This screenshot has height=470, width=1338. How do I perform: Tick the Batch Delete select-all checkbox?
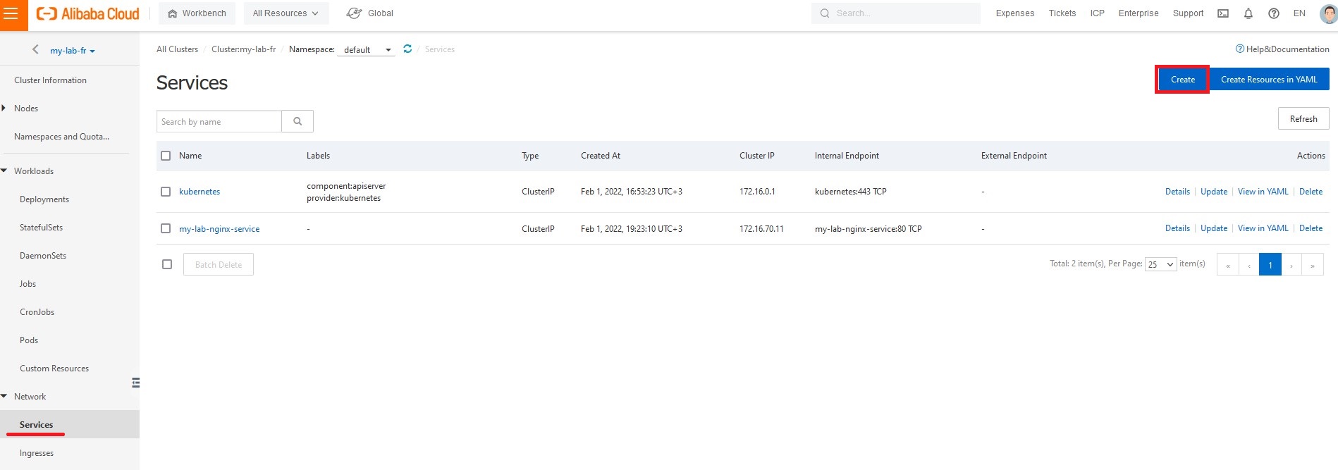pos(167,264)
